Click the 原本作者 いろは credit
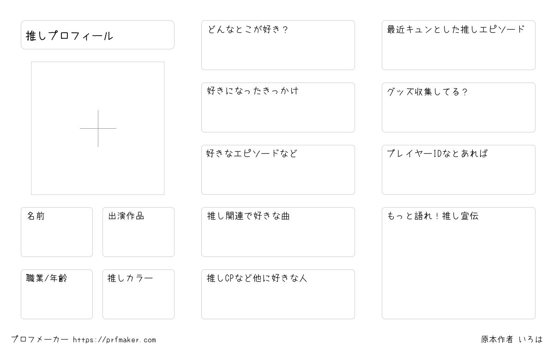This screenshot has height=346, width=554. coord(512,340)
